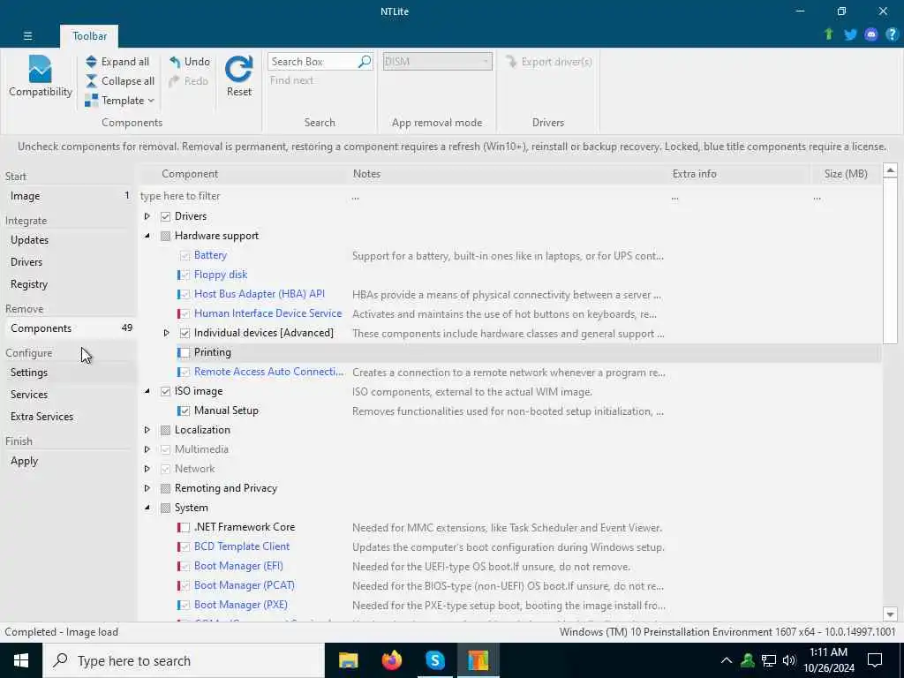Toggle the Floppy disk checkbox
904x678 pixels.
click(185, 275)
